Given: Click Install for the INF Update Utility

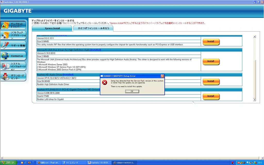Looking at the screenshot, I should tap(211, 41).
